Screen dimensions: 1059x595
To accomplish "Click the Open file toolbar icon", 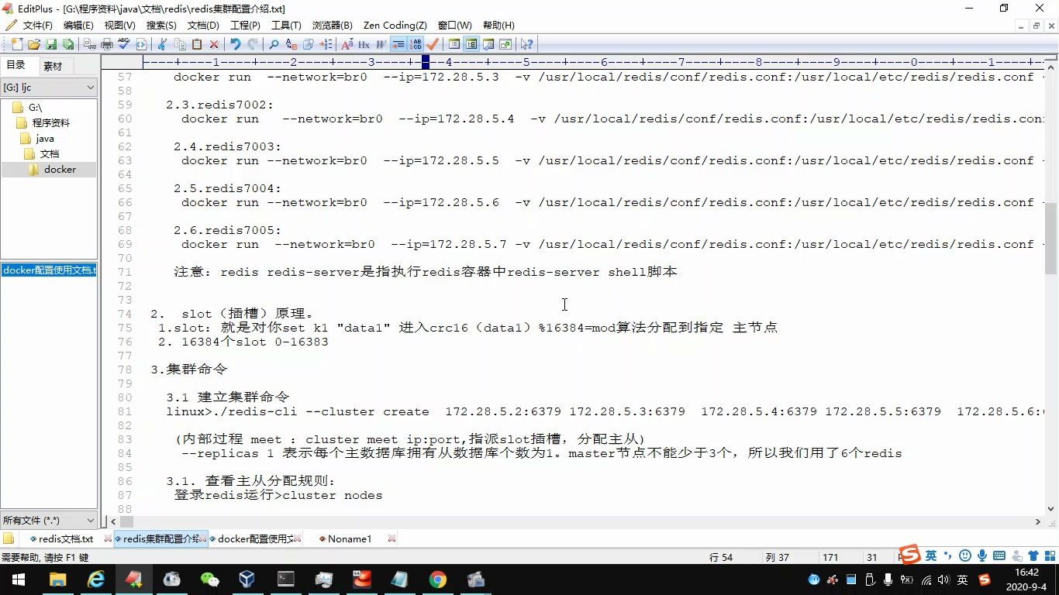I will coord(34,44).
